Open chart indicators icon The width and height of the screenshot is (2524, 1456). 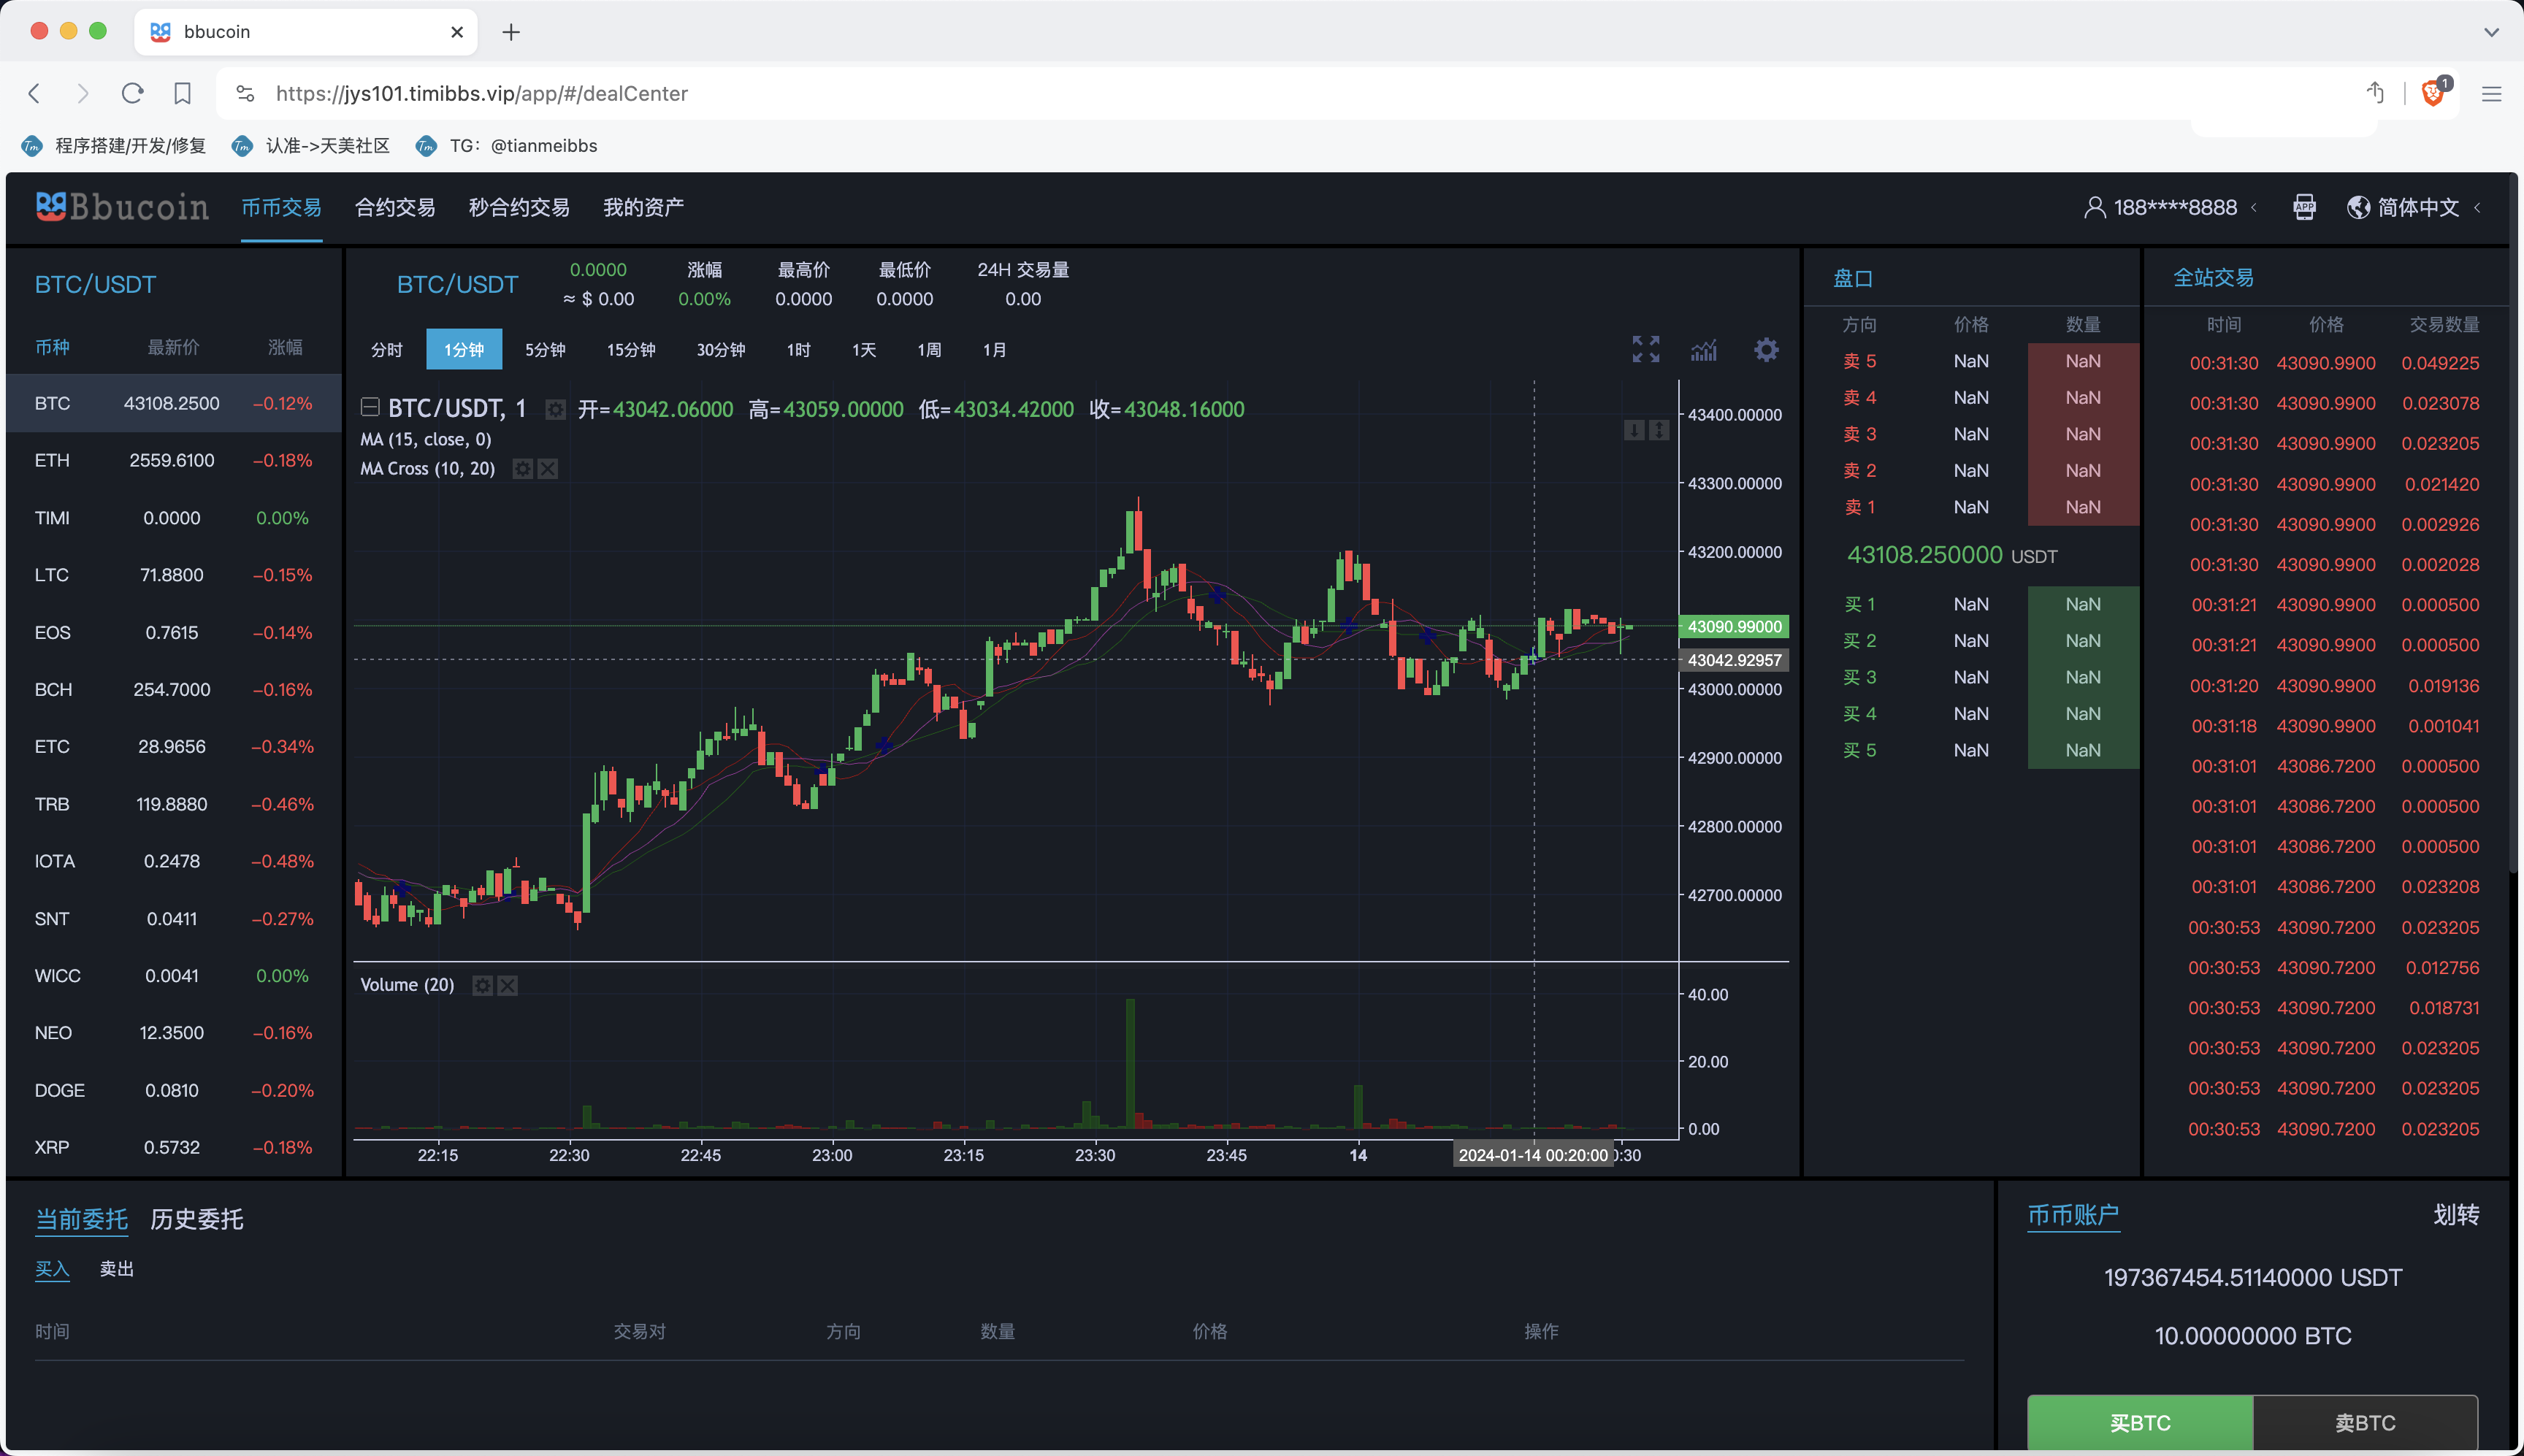click(x=1704, y=350)
